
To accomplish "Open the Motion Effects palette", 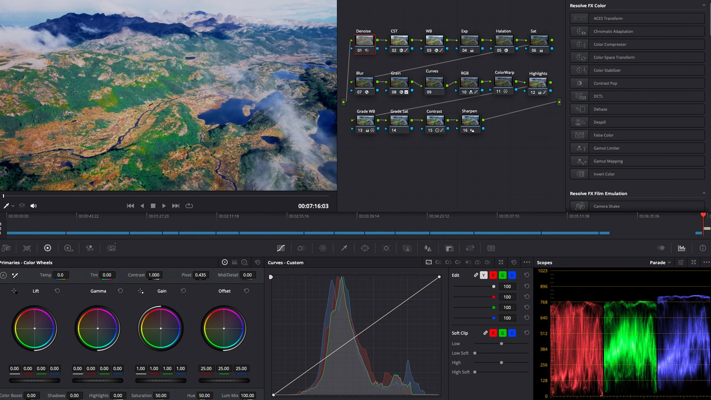I will point(111,248).
